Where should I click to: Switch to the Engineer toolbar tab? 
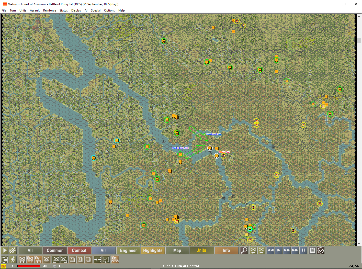[128, 250]
